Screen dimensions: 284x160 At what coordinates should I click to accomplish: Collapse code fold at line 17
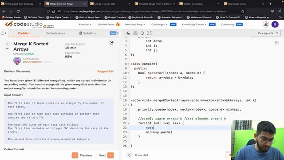pyautogui.click(x=128, y=105)
